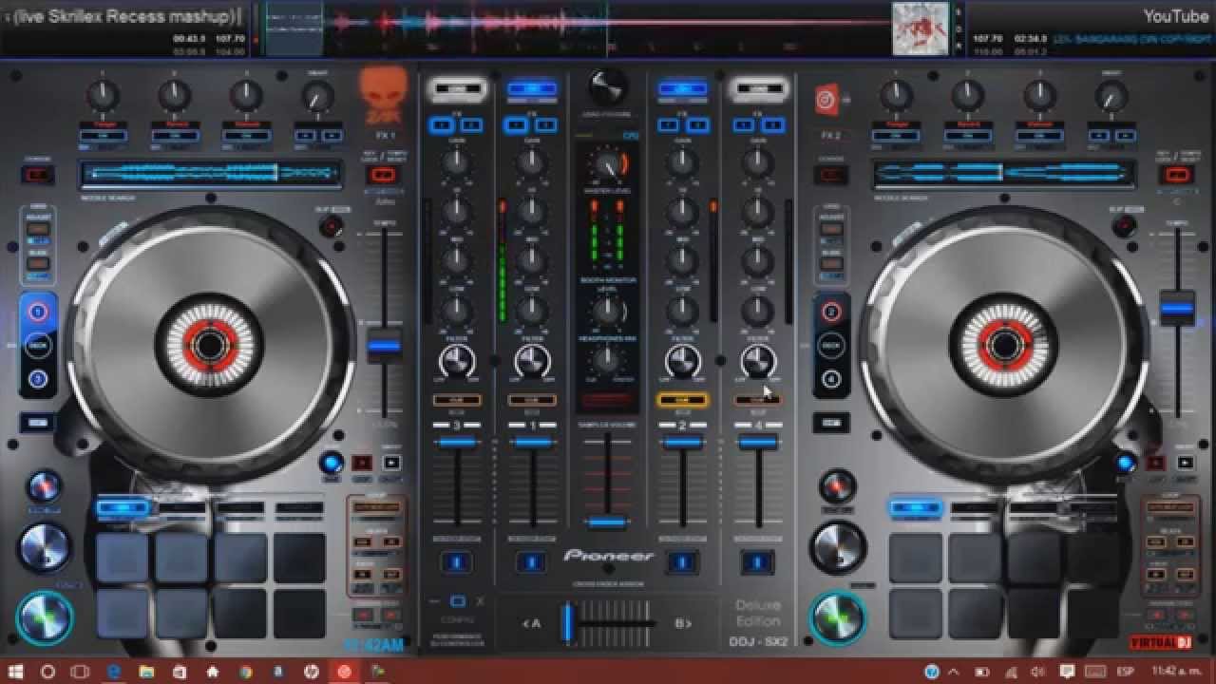
Task: Load track to channel 3 with white Load button
Action: (456, 89)
